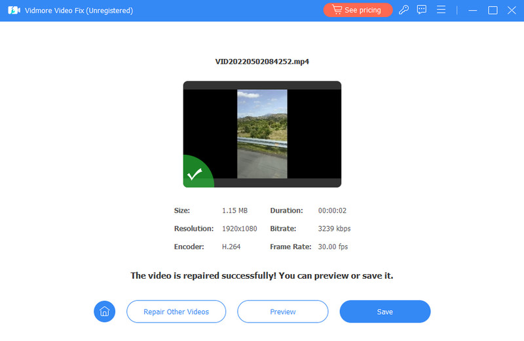The width and height of the screenshot is (524, 341).
Task: Click the window title Vidmore Video Fix (Unregistered)
Action: coord(79,10)
